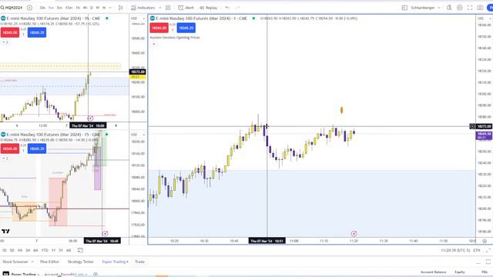Open chart settings gear icon
Image resolution: width=493 pixels, height=277 pixels.
pos(460,8)
